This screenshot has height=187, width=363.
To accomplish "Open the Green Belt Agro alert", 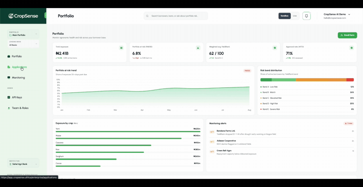I will (x=281, y=152).
